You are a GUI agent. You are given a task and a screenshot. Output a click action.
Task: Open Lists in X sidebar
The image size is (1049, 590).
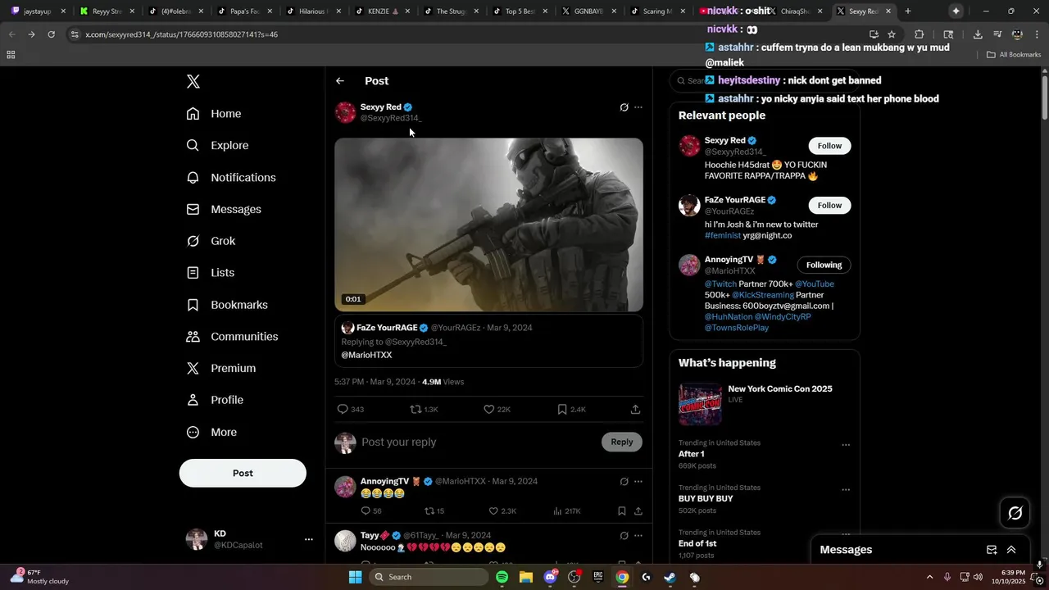click(210, 273)
